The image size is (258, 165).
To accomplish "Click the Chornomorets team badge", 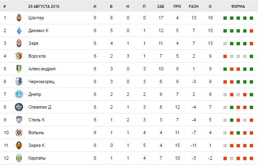I will click(x=19, y=81).
